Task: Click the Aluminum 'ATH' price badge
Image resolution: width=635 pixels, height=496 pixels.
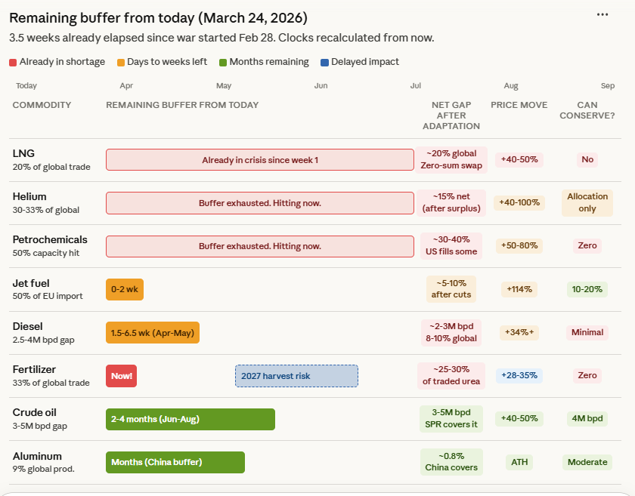Action: [519, 462]
